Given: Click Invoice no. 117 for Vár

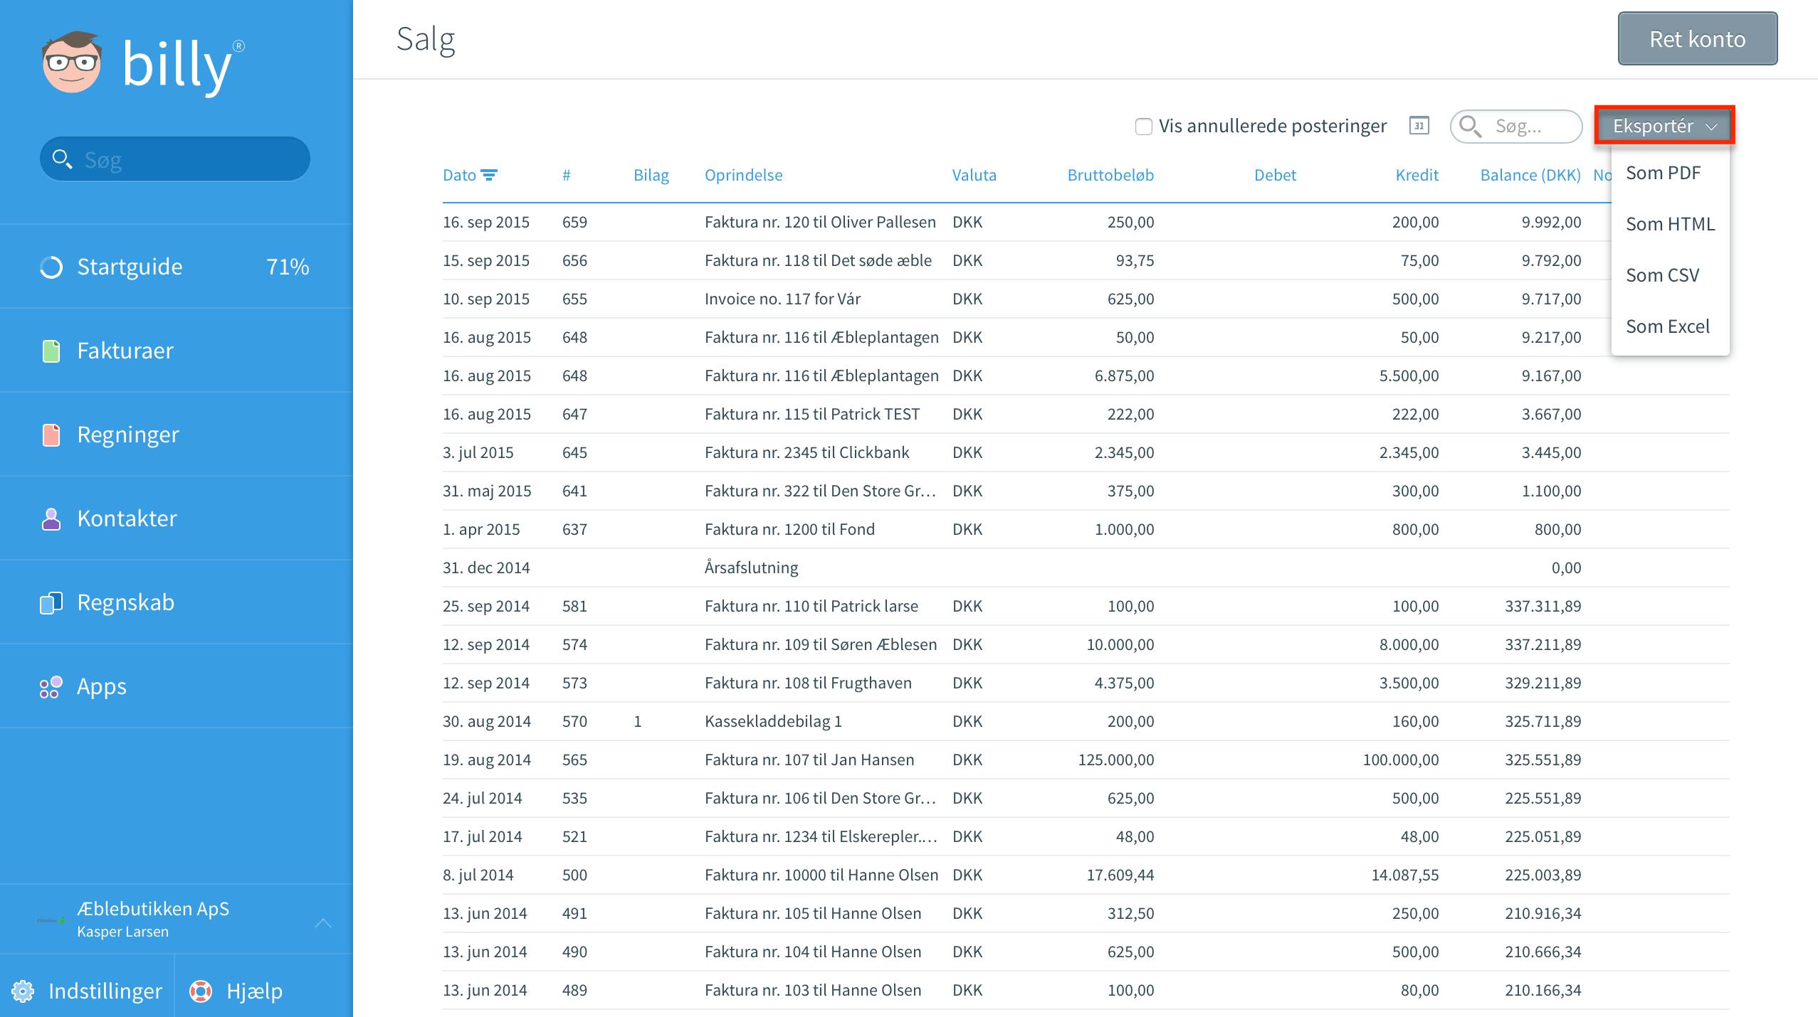Looking at the screenshot, I should (x=782, y=299).
